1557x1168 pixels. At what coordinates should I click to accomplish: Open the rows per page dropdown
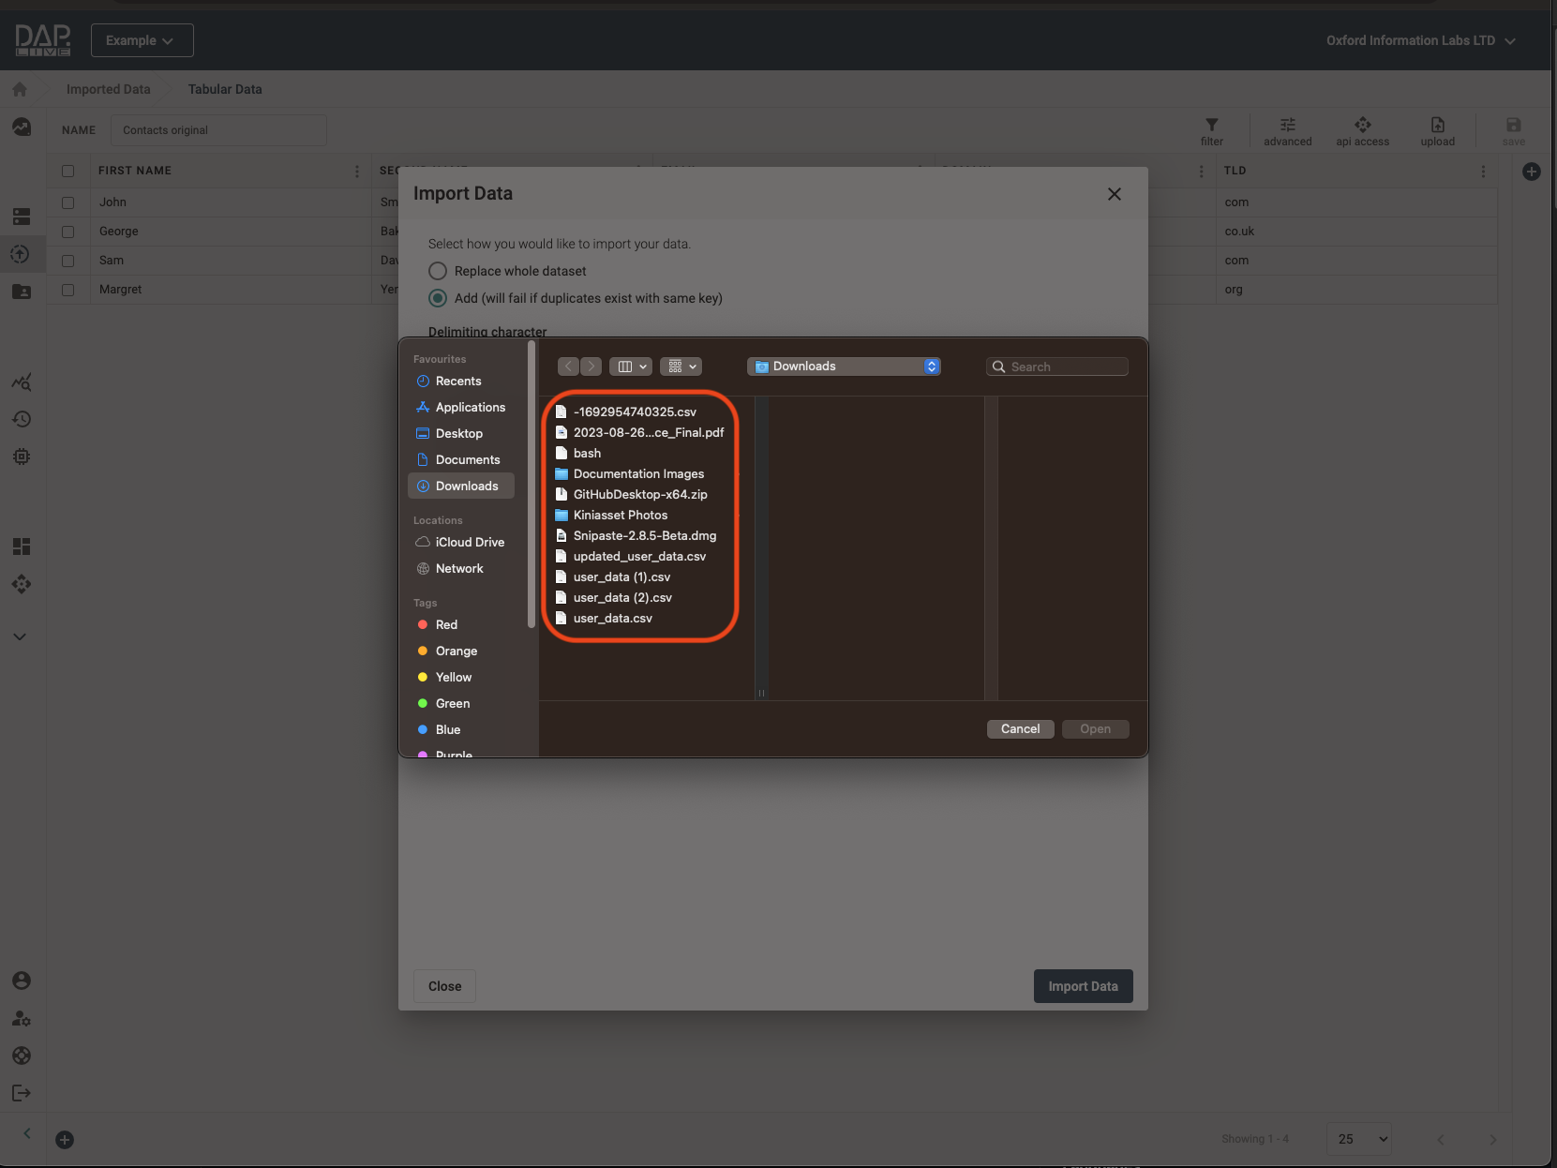pyautogui.click(x=1358, y=1139)
